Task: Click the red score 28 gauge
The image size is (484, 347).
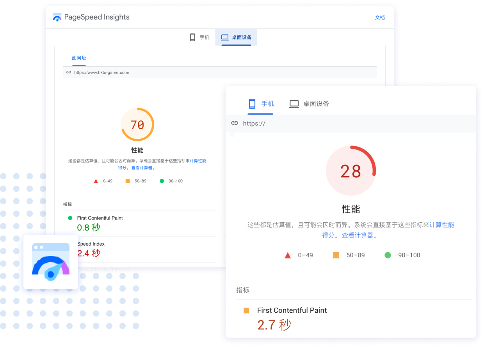Action: pyautogui.click(x=351, y=171)
